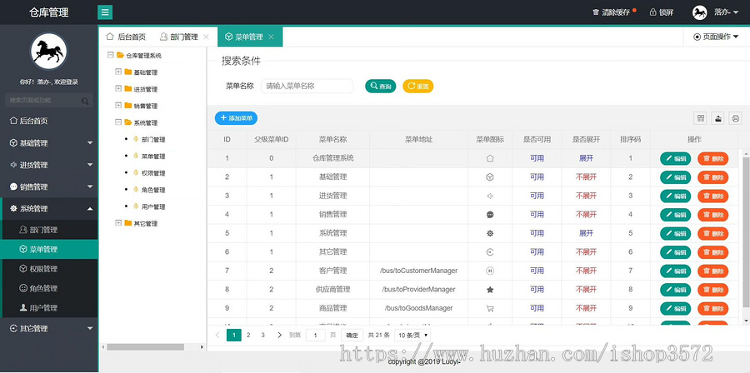750x373 pixels.
Task: Click the print table icon
Action: click(x=735, y=118)
